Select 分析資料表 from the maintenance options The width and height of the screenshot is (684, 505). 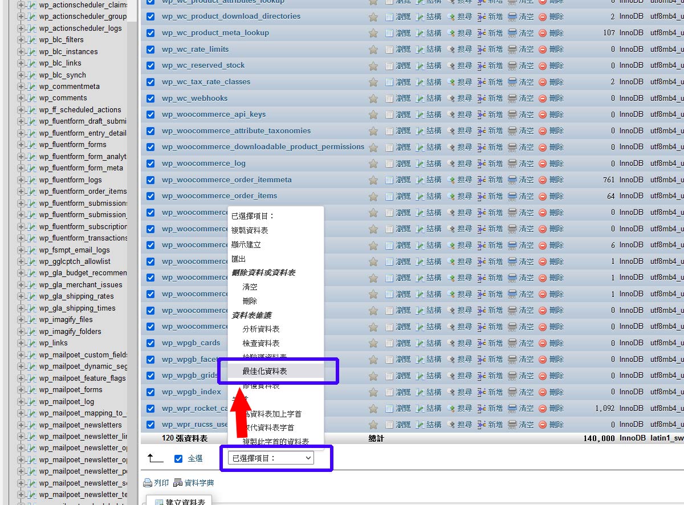(x=261, y=329)
